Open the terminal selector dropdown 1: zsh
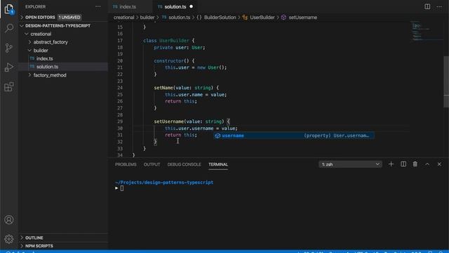This screenshot has height=253, width=449. click(350, 164)
